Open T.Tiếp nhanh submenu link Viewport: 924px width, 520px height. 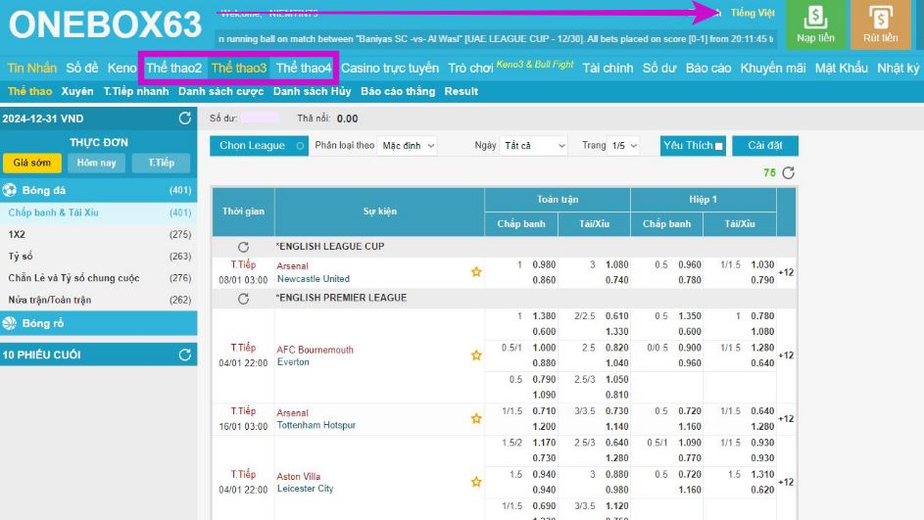[x=136, y=91]
